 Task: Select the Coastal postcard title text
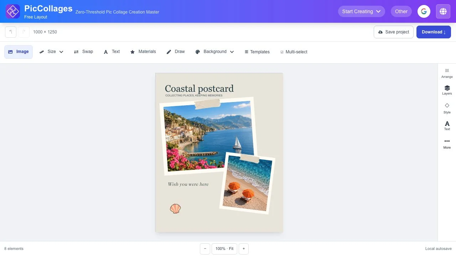[x=199, y=89]
